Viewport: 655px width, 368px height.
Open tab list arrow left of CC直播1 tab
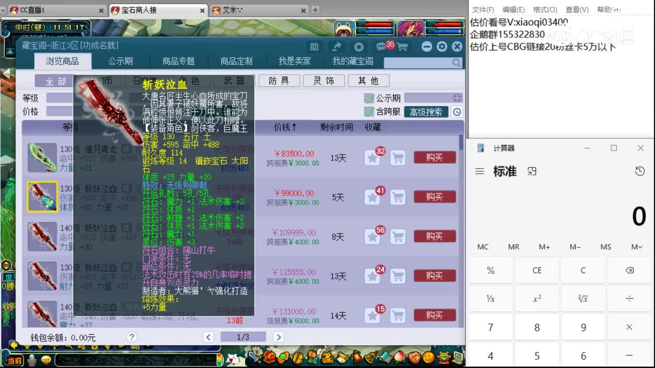[3, 10]
